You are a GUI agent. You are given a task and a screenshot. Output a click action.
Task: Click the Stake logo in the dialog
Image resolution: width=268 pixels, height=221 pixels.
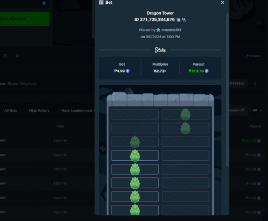160,50
